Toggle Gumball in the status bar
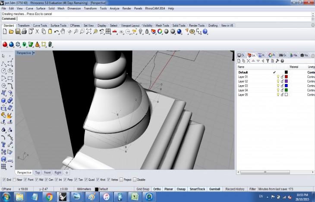This screenshot has height=202, width=315. pyautogui.click(x=214, y=189)
